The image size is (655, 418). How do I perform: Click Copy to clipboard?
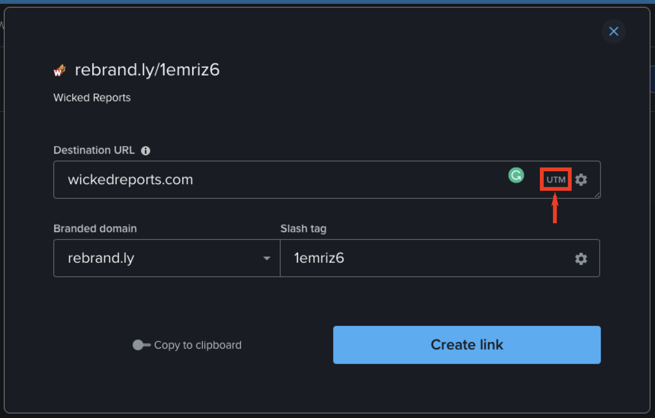click(197, 345)
